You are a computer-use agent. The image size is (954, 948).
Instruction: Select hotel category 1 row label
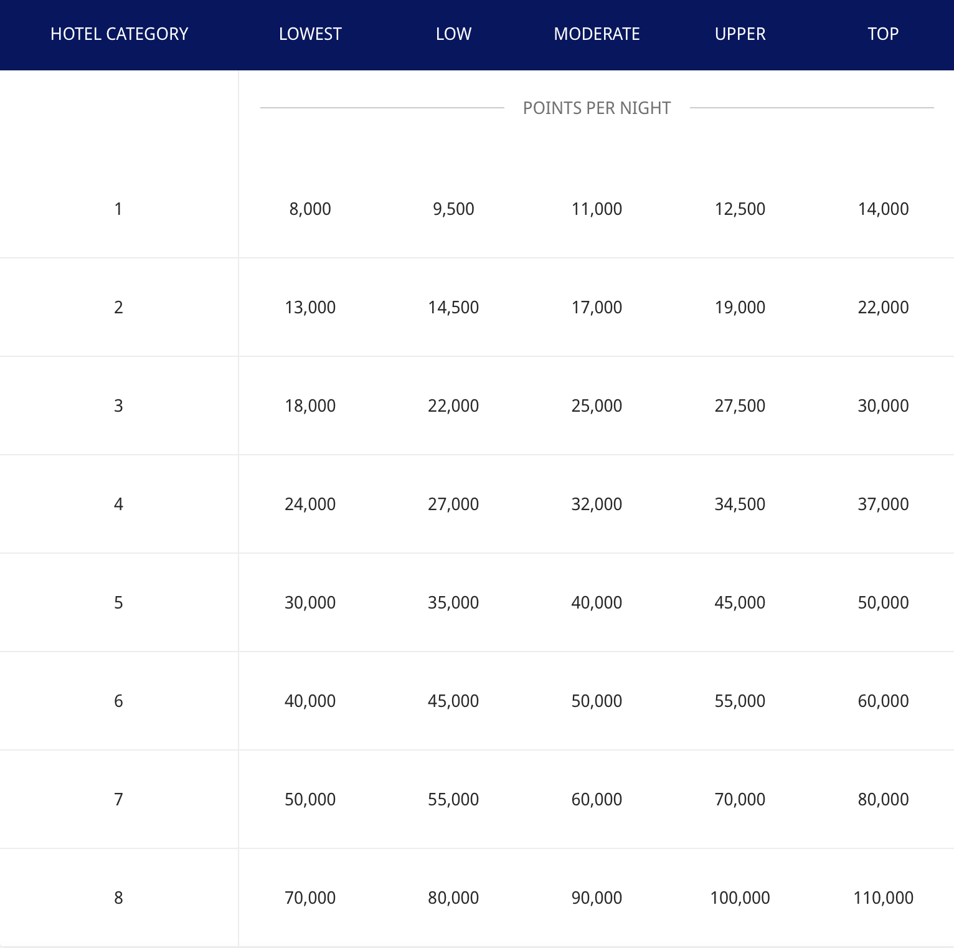coord(118,209)
